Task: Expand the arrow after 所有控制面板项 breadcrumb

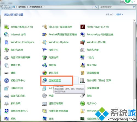Action: click(x=44, y=7)
